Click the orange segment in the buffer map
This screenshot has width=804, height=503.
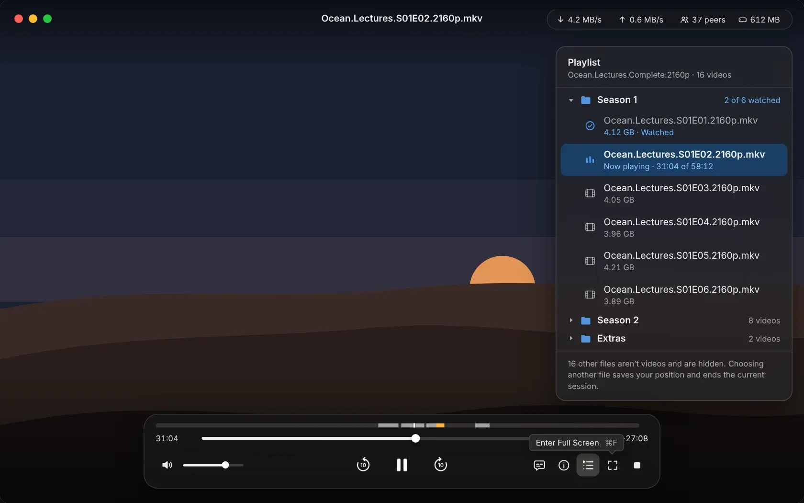(440, 425)
